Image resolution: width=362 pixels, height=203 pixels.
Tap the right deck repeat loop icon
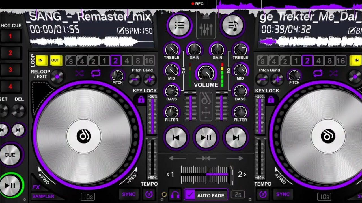318,74
